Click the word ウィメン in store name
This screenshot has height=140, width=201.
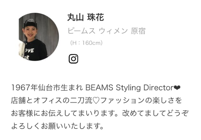click(113, 31)
